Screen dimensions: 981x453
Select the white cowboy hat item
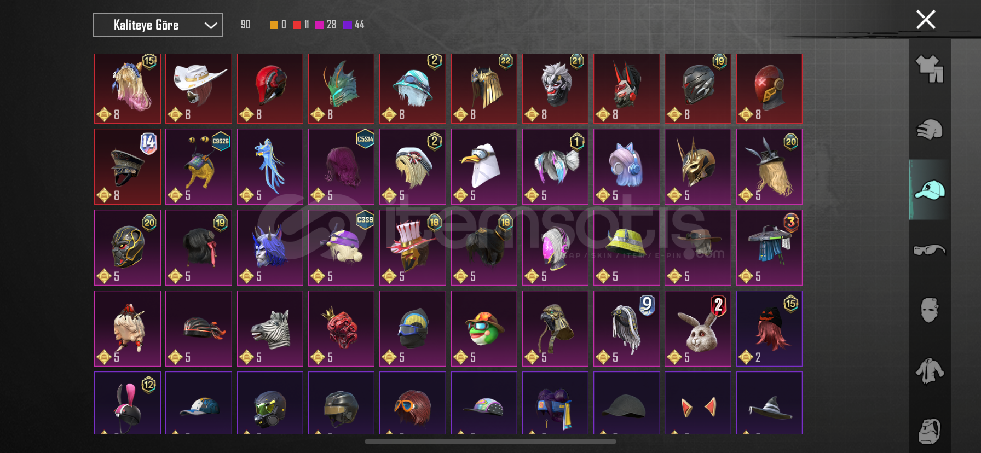(199, 89)
